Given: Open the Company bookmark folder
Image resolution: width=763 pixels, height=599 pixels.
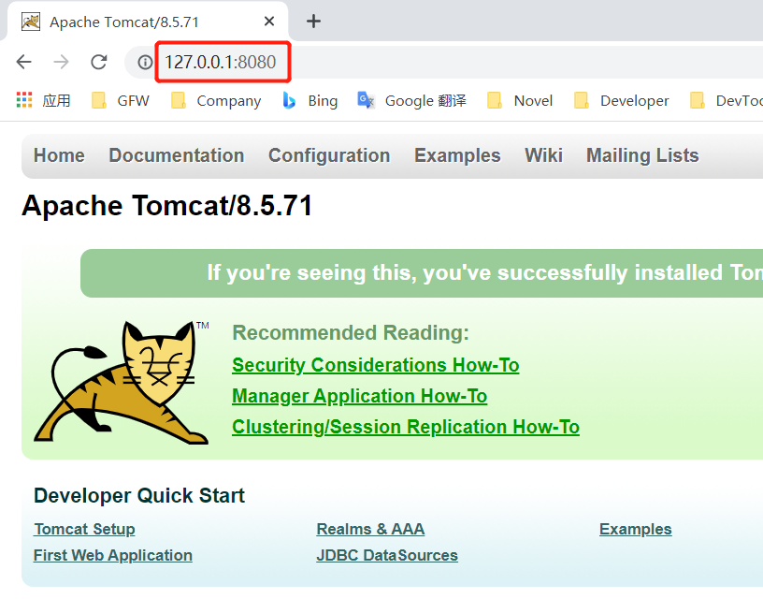Looking at the screenshot, I should (216, 100).
